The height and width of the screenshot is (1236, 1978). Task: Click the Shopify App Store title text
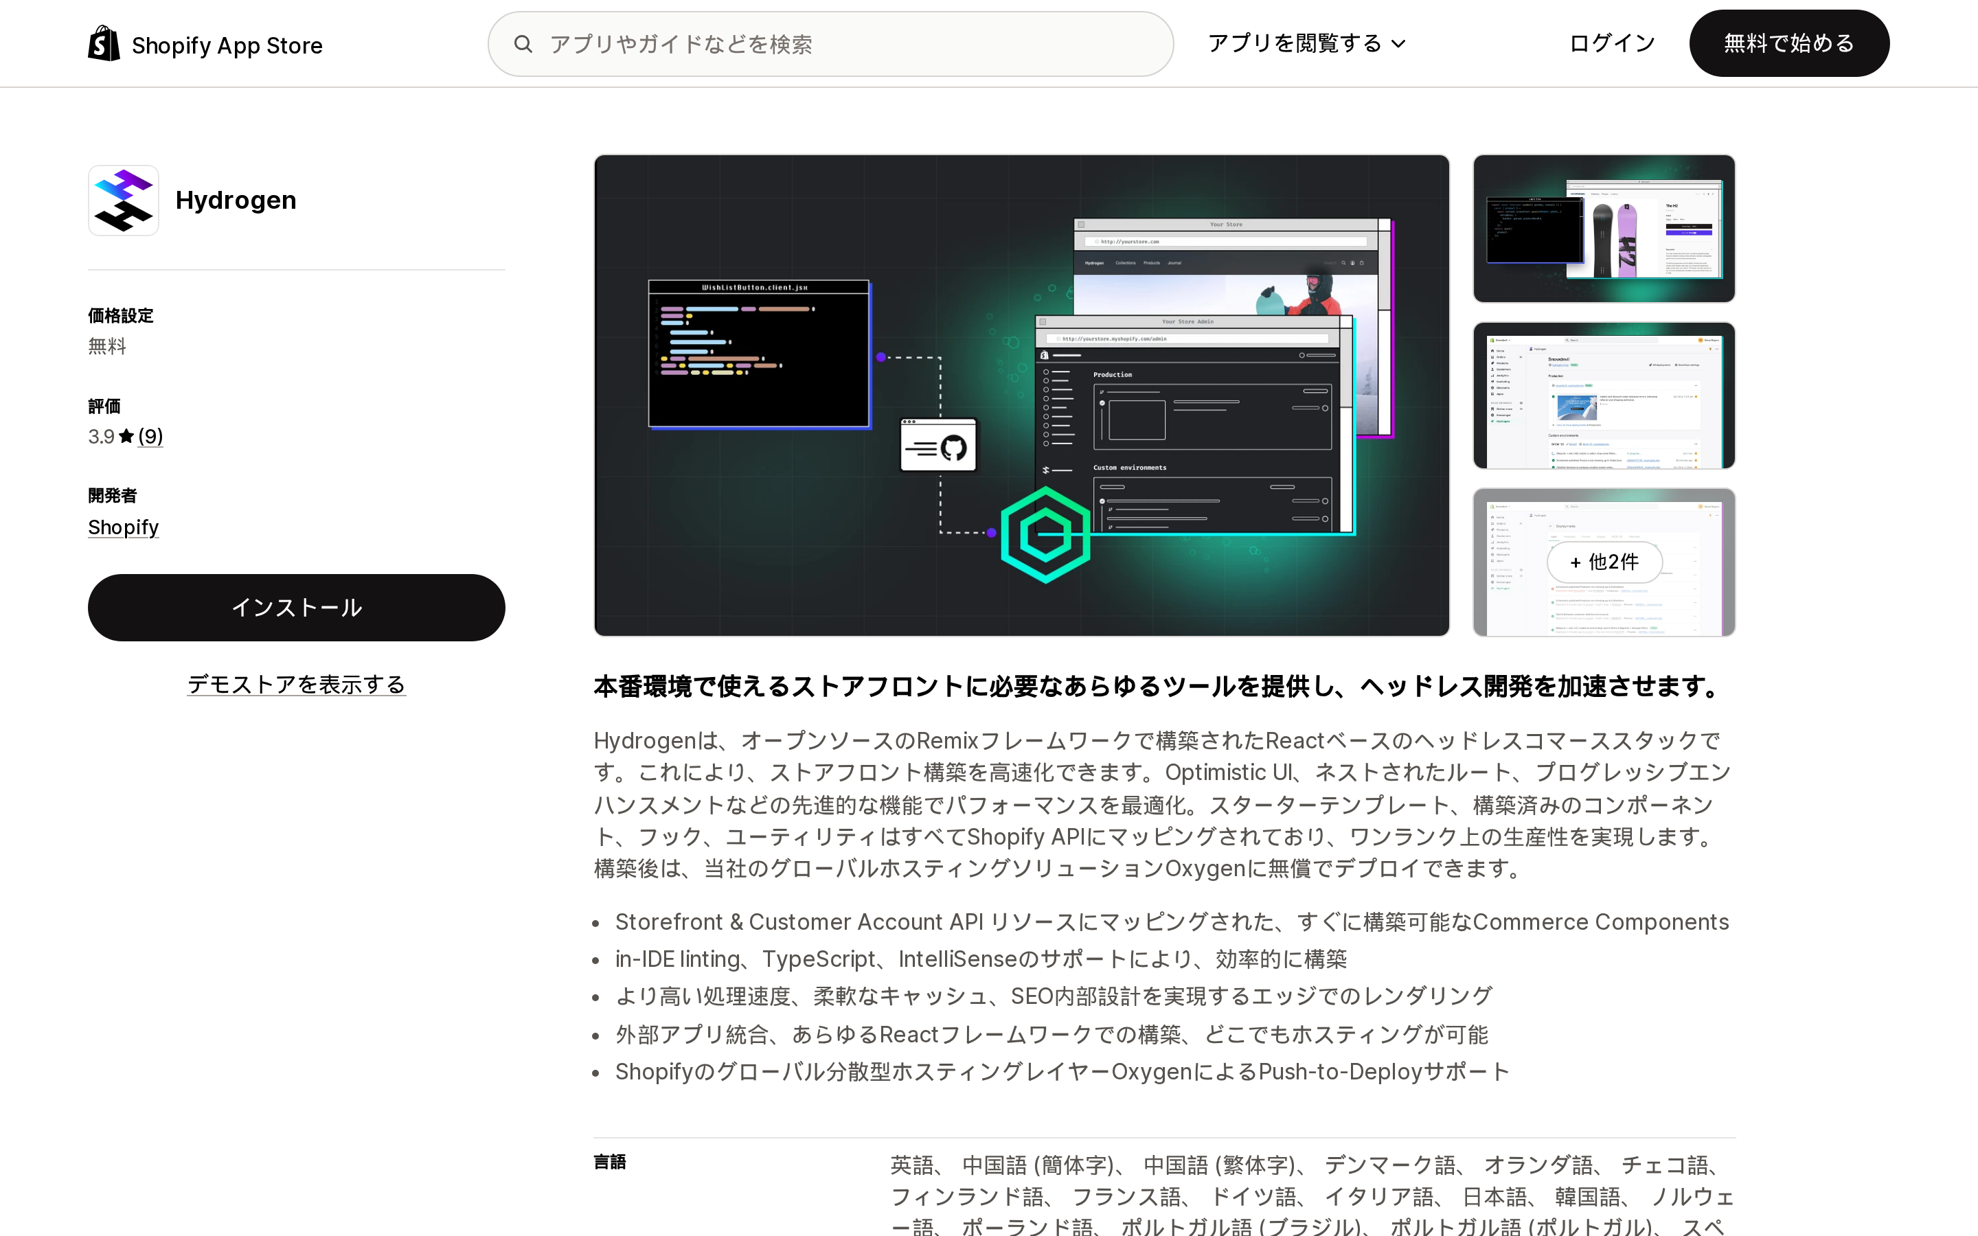click(x=227, y=45)
